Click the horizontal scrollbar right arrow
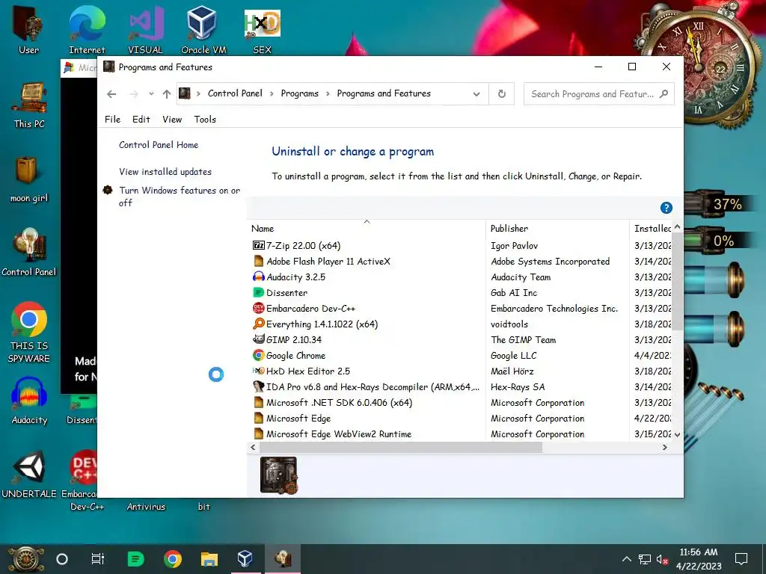The image size is (766, 574). tap(664, 447)
